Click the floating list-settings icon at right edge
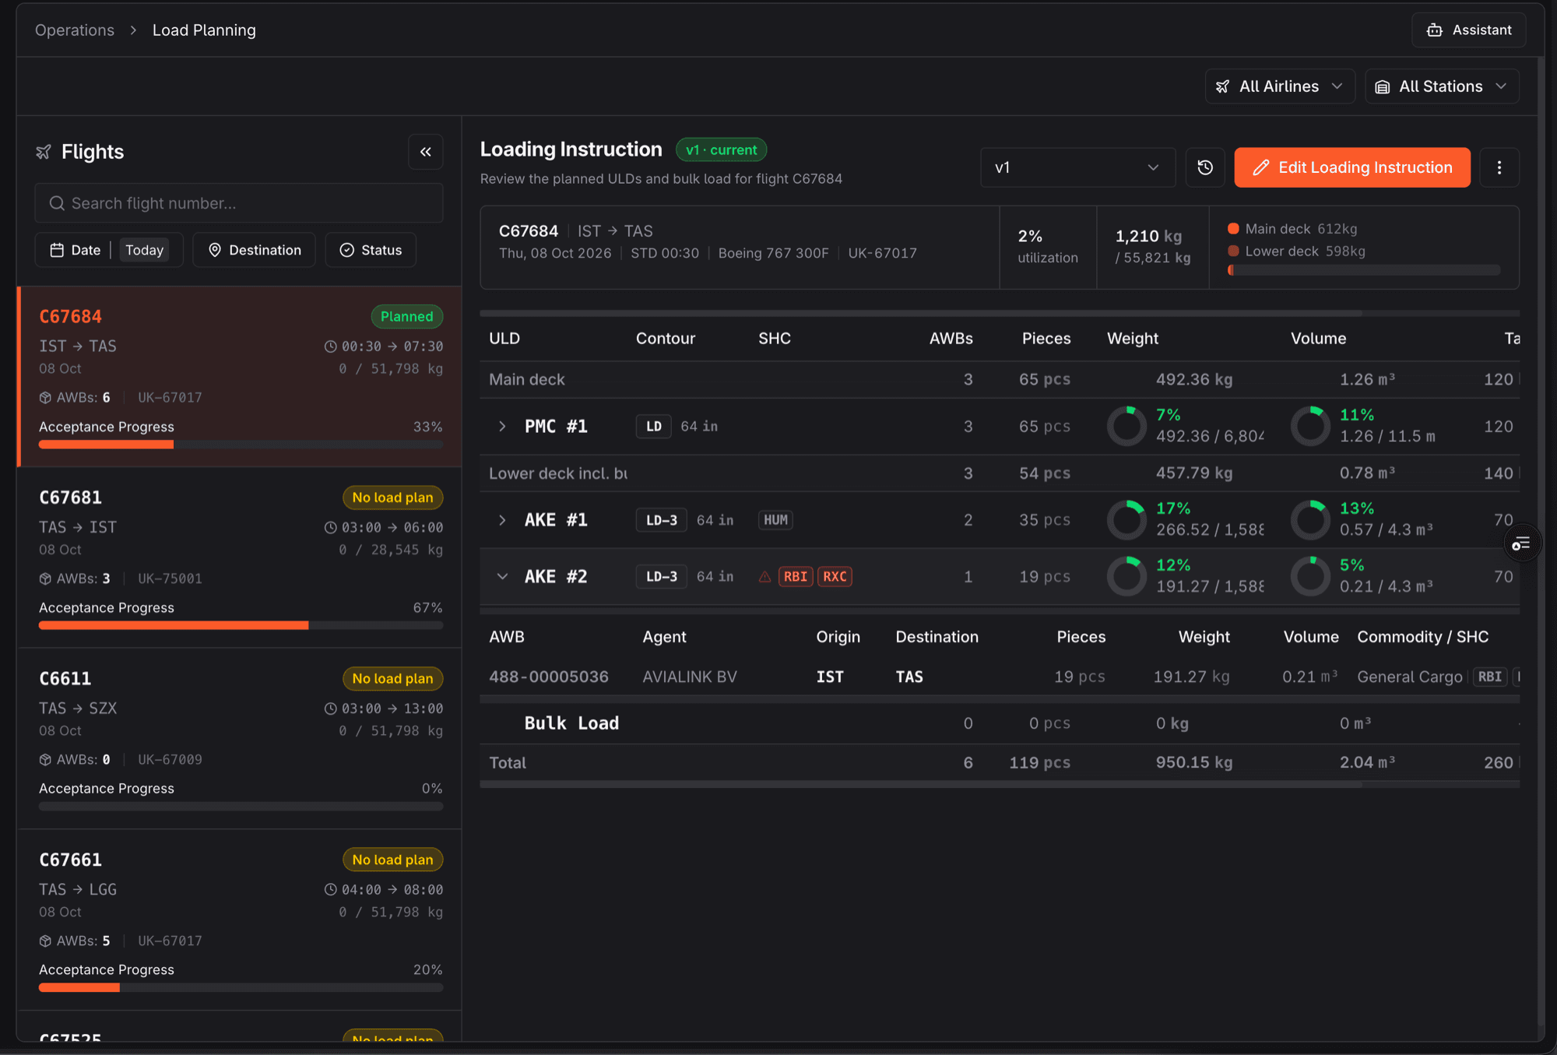1557x1055 pixels. pos(1521,543)
